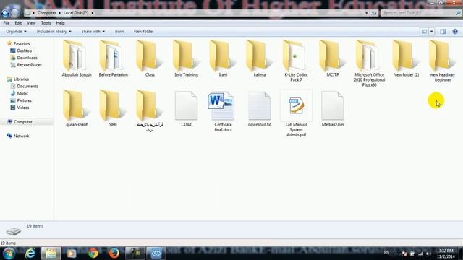
Task: Expand the Share with dropdown
Action: pos(93,31)
